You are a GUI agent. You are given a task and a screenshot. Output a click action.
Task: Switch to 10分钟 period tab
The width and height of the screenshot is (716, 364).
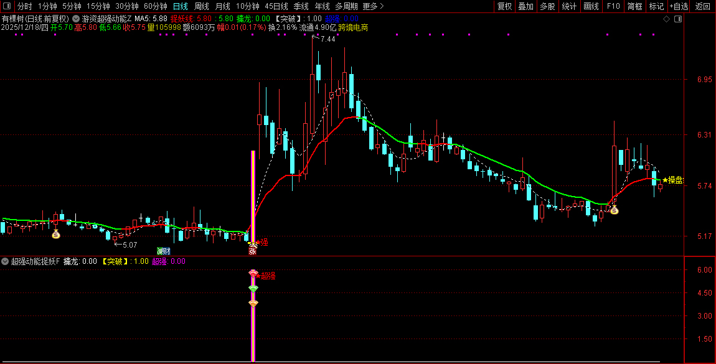tap(248, 6)
